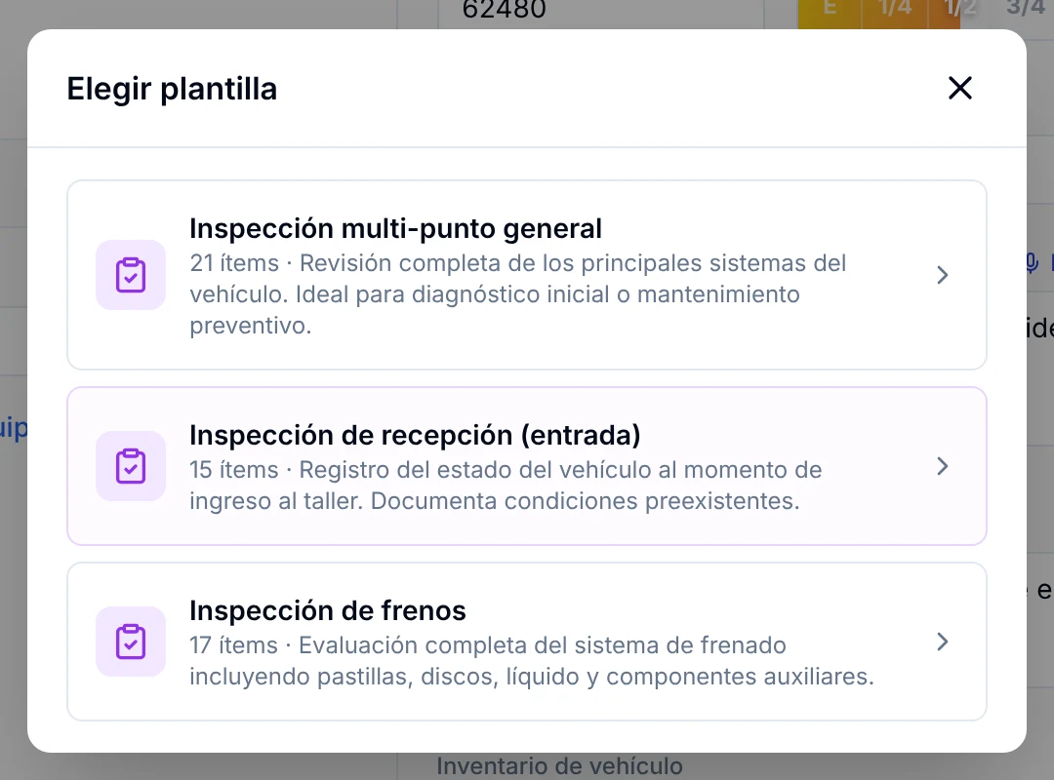Choose Inspección de recepción (entrada) title
This screenshot has height=780, width=1054.
pos(415,436)
